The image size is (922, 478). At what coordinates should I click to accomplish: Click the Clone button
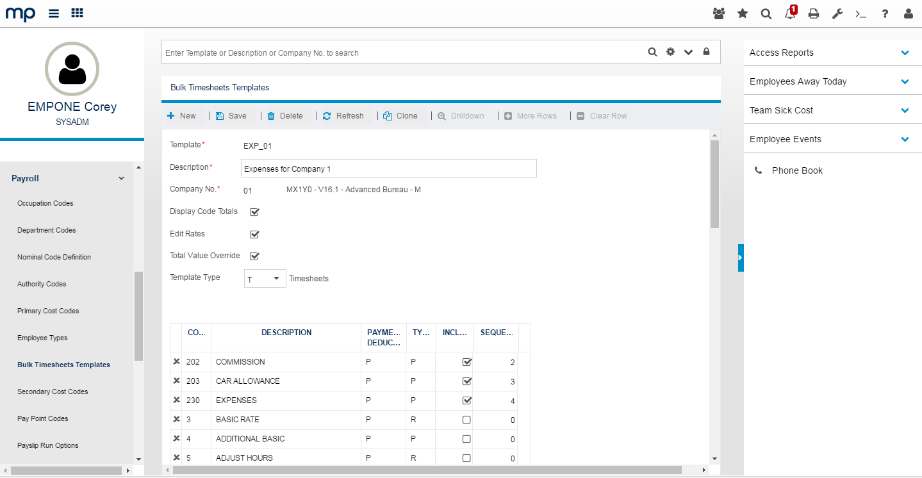401,116
